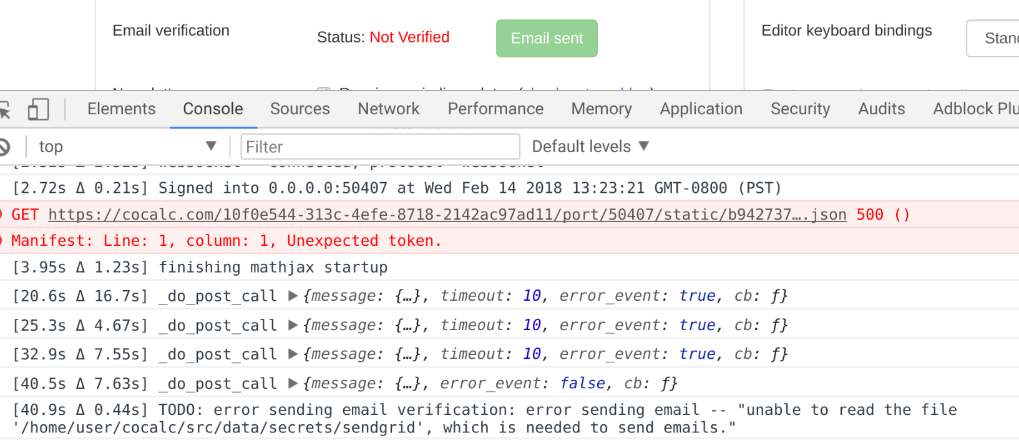Open the Elements panel
The image size is (1019, 443).
tap(121, 109)
